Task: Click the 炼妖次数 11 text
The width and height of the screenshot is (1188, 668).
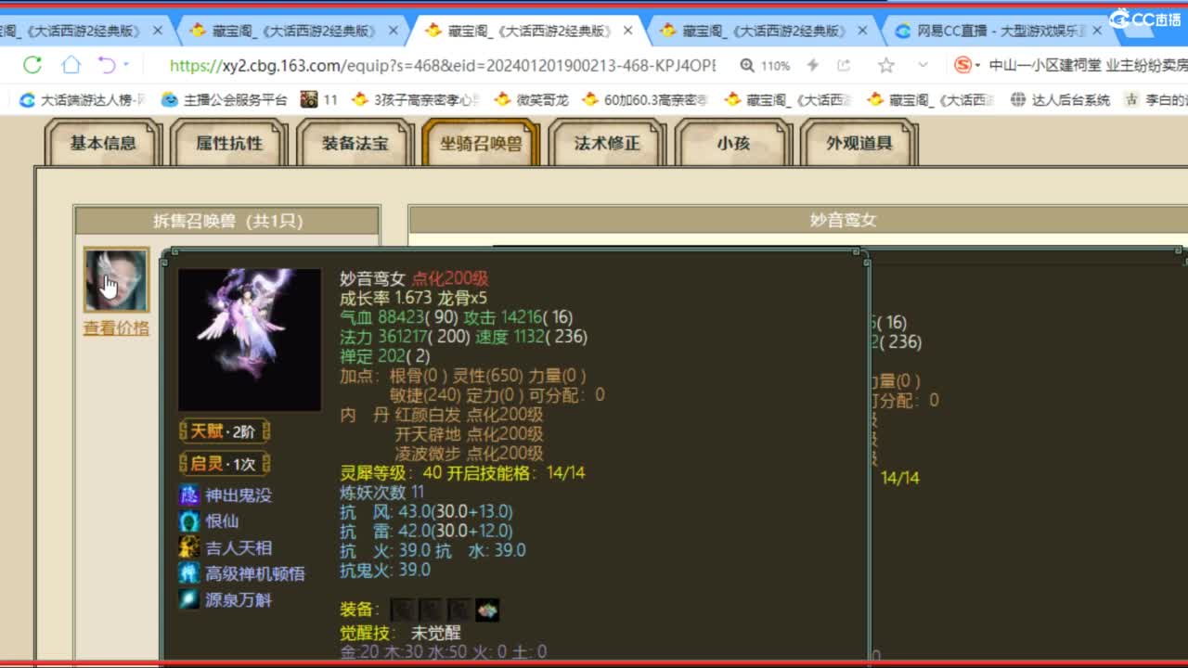Action: coord(382,493)
